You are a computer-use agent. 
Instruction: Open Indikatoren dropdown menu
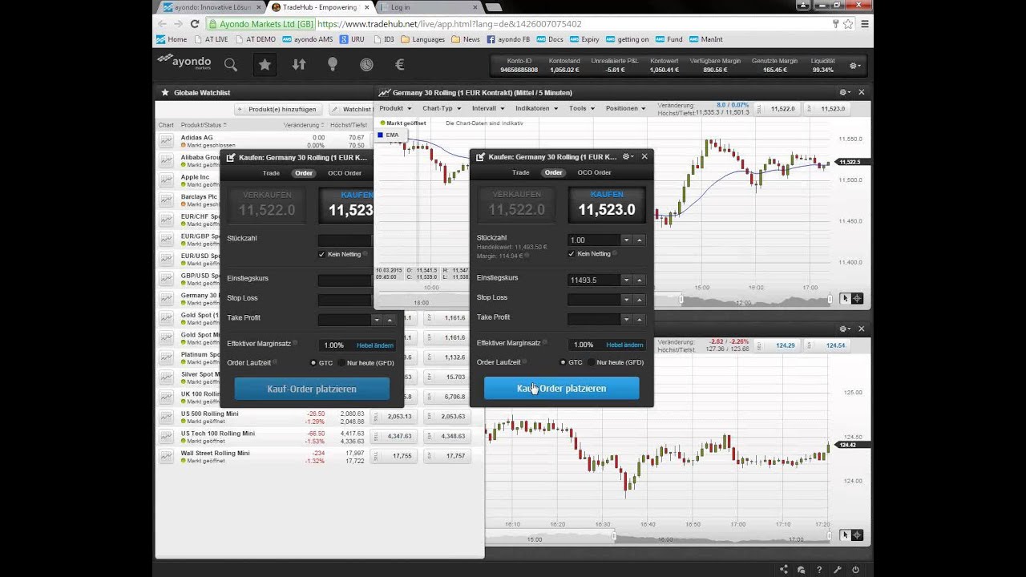coord(536,108)
